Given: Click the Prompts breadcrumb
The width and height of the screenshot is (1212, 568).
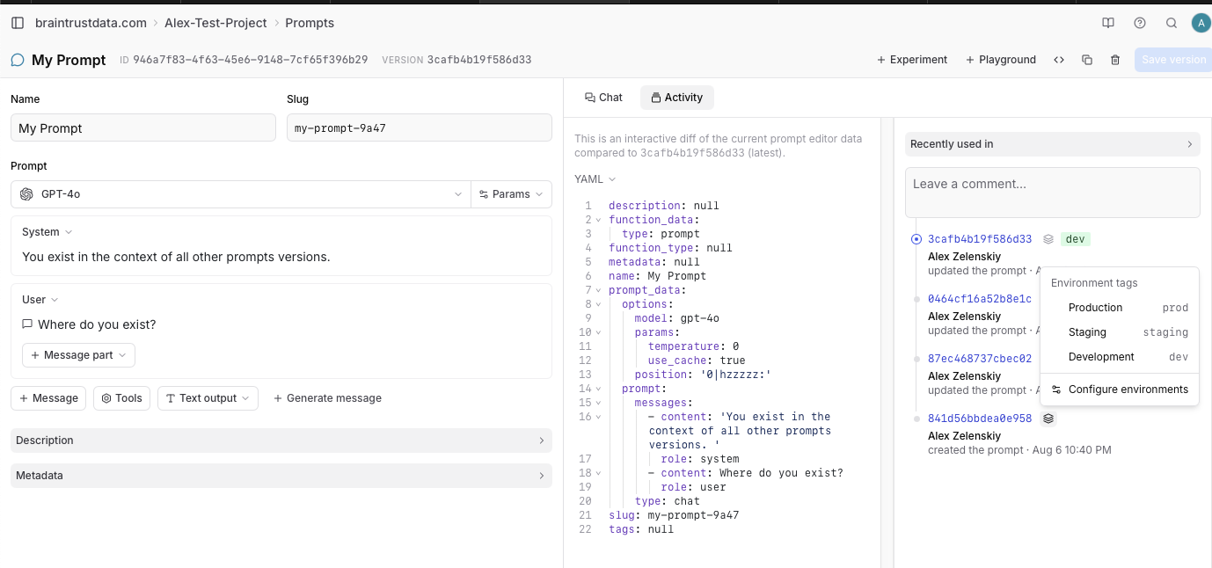Looking at the screenshot, I should click(310, 23).
